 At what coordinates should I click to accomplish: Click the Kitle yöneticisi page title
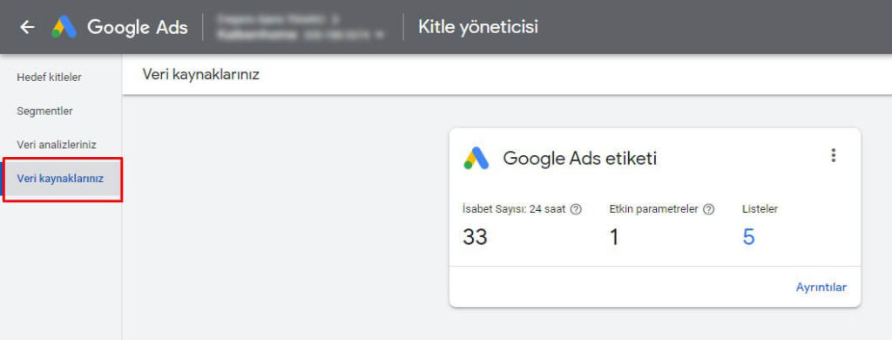(x=478, y=27)
